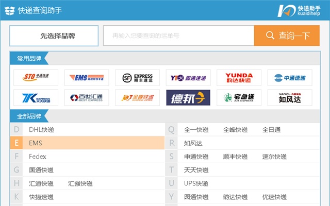Select 圆通快递 in the Y row
Screen dimensions: 330x206
tap(196, 197)
